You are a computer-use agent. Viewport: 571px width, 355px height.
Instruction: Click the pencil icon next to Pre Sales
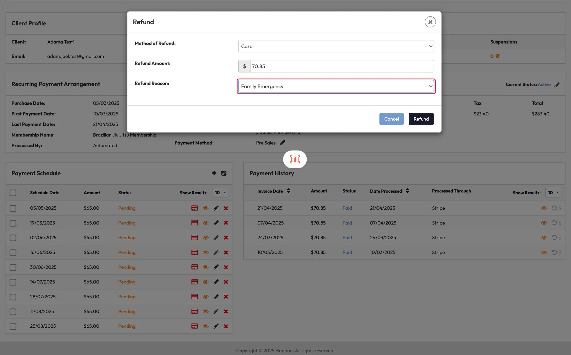(283, 143)
